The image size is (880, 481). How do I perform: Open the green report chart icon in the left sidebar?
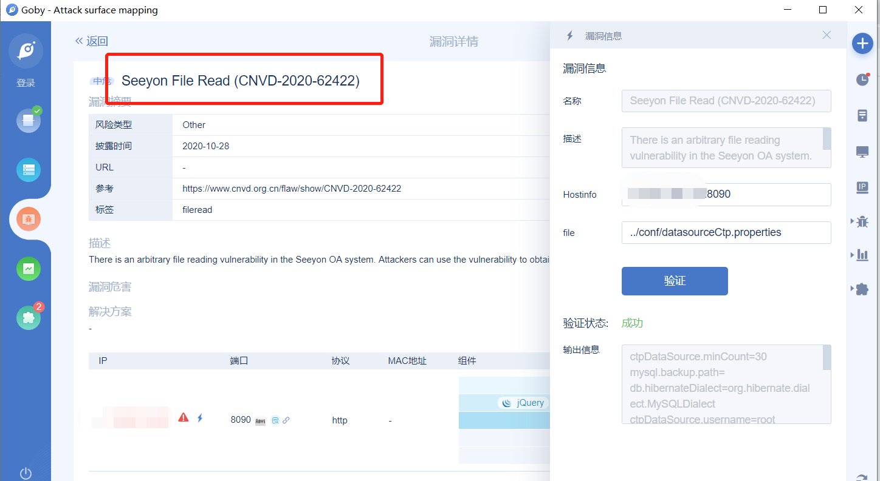29,269
